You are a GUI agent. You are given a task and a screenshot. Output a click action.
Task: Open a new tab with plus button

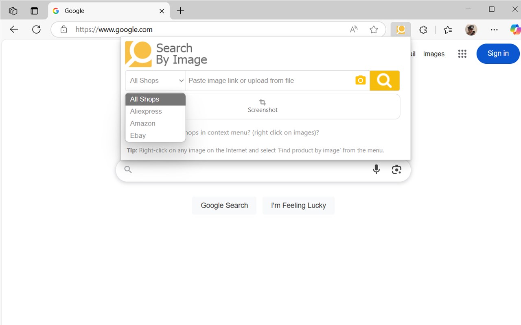click(181, 11)
